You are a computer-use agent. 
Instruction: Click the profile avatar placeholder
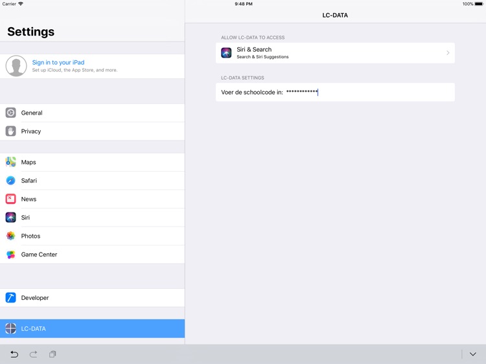tap(16, 66)
